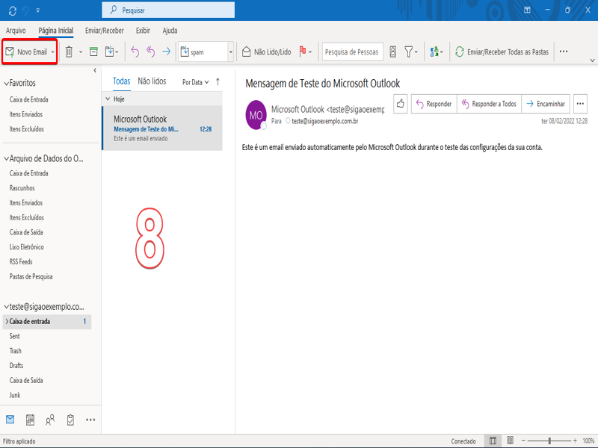Click the Reply arrow icon in toolbar
Image resolution: width=598 pixels, height=448 pixels.
(x=135, y=52)
